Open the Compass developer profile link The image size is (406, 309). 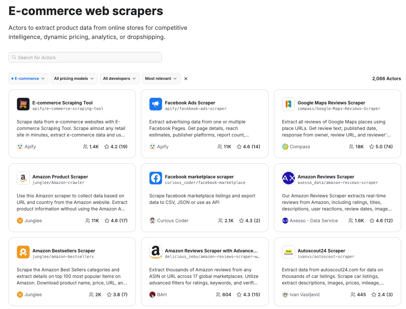pyautogui.click(x=300, y=147)
